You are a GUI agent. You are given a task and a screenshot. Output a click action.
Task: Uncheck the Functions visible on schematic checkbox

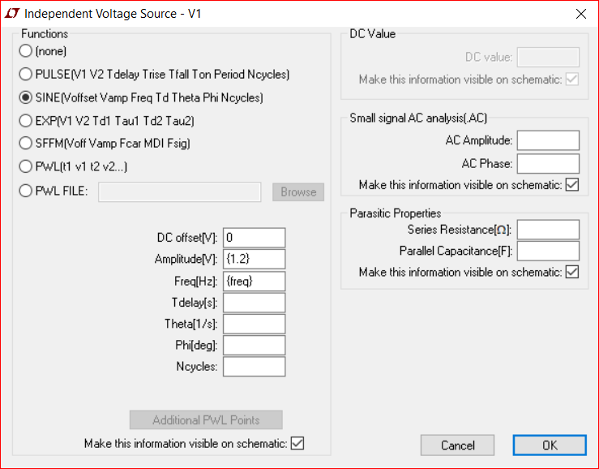297,443
